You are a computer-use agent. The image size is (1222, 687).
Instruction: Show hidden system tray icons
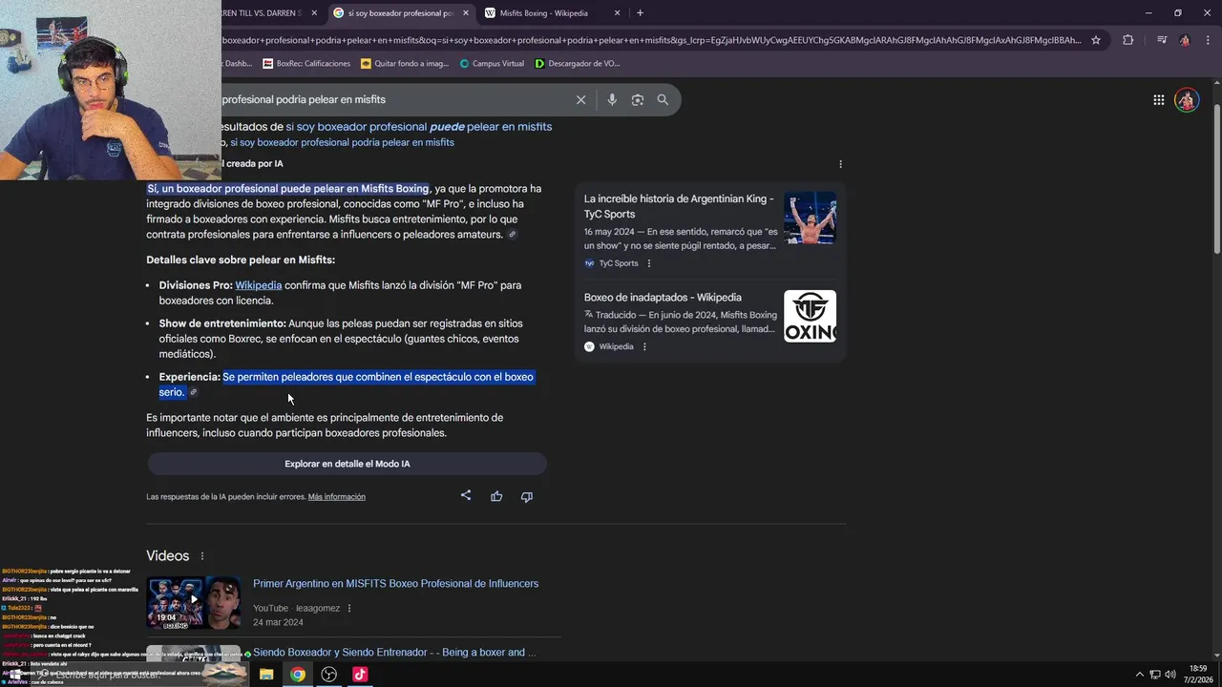coord(1139,675)
